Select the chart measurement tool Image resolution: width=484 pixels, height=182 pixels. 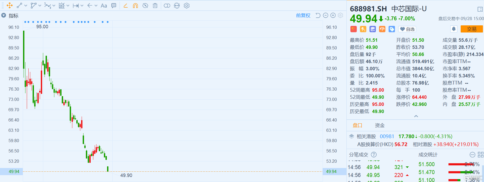pos(62,6)
